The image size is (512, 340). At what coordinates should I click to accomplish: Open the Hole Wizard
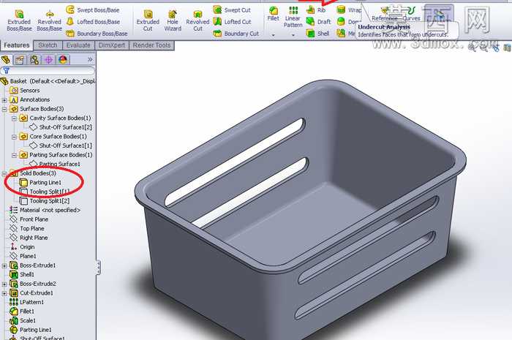pos(173,20)
